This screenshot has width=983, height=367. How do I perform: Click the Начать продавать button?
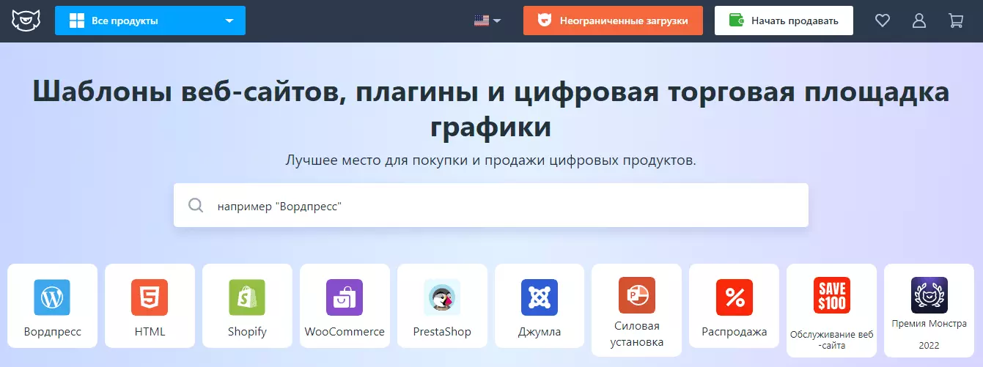click(x=784, y=21)
